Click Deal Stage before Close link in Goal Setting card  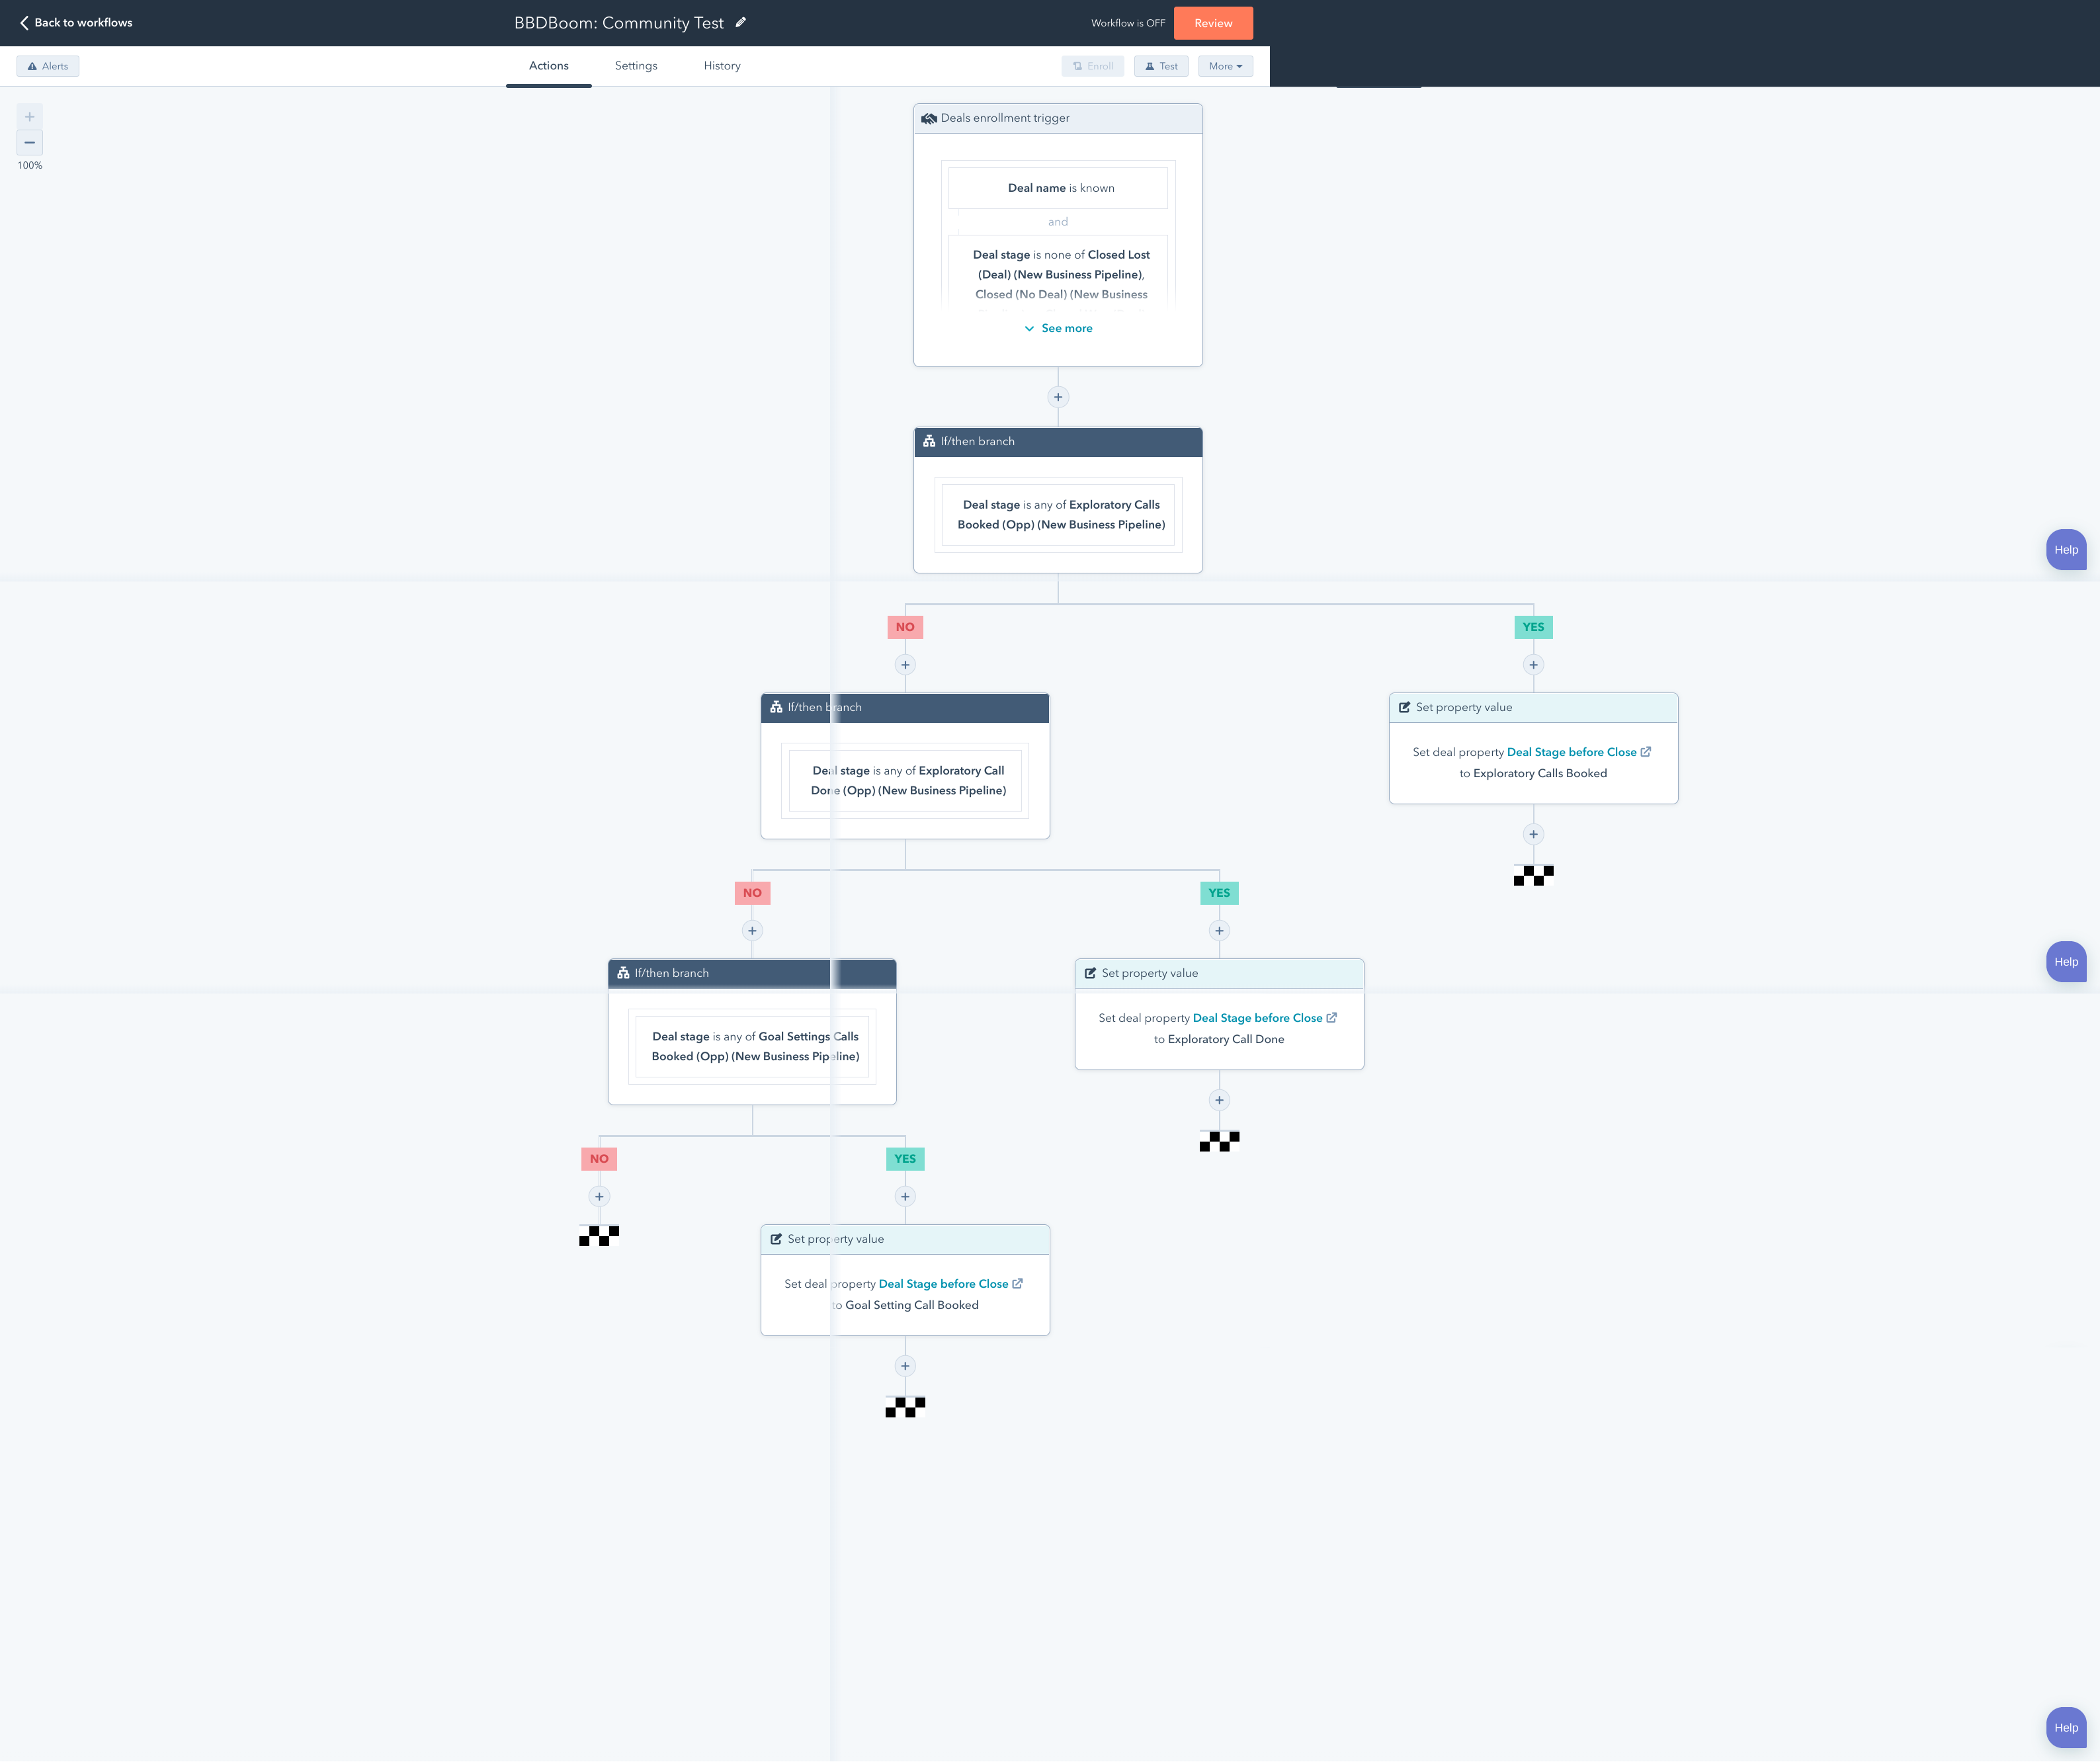[x=943, y=1284]
